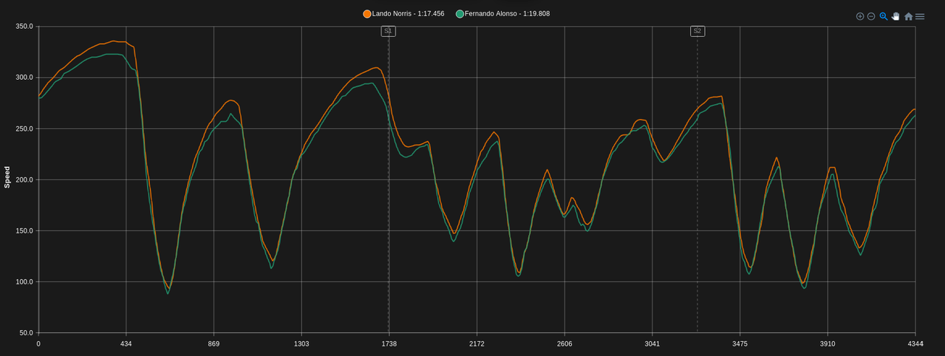Viewport: 945px width, 356px height.
Task: Click the 2172 x-axis distance label
Action: click(x=477, y=344)
